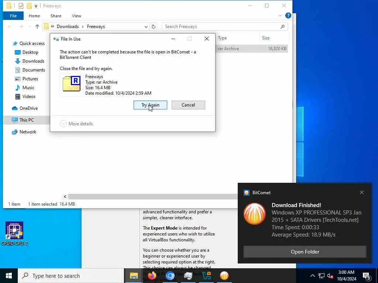Viewport: 378px width, 283px height.
Task: Open the VirtualBox taskbar icon
Action: tap(206, 276)
